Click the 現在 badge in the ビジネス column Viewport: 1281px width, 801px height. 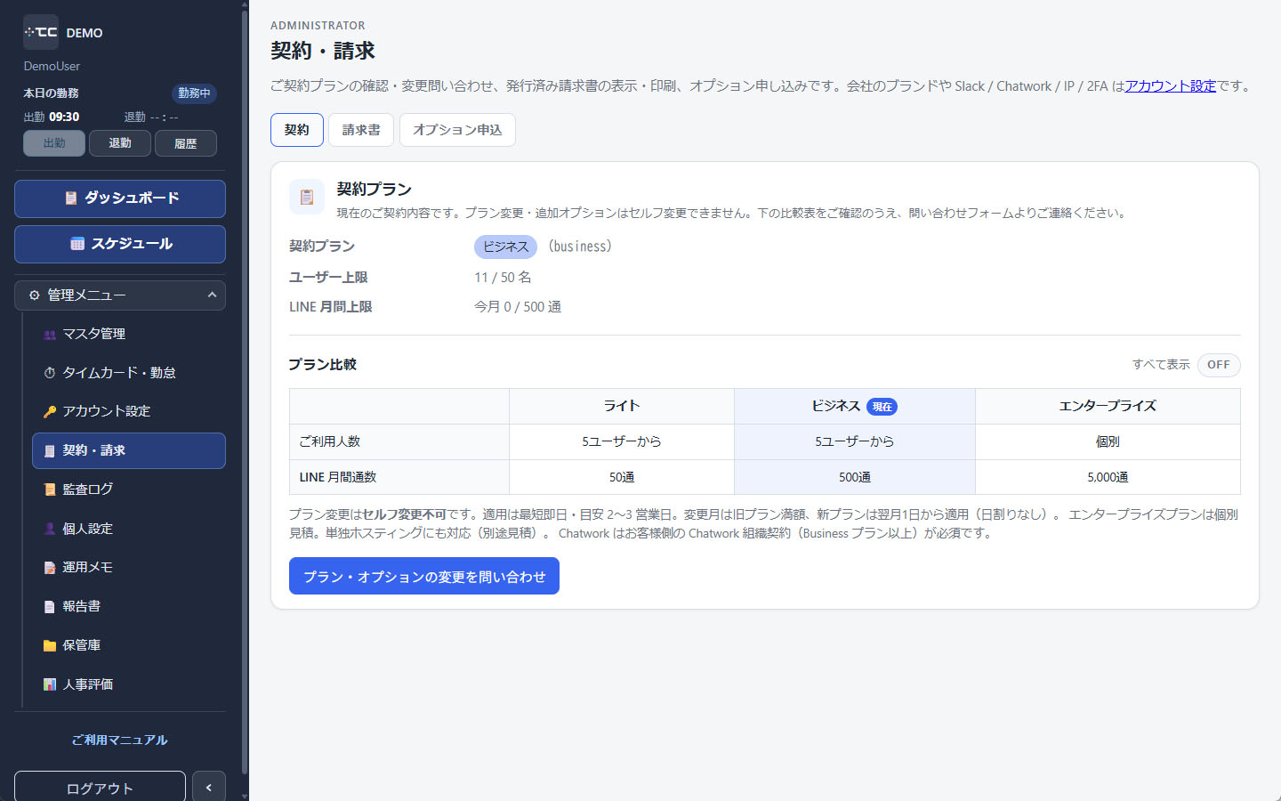click(x=882, y=407)
